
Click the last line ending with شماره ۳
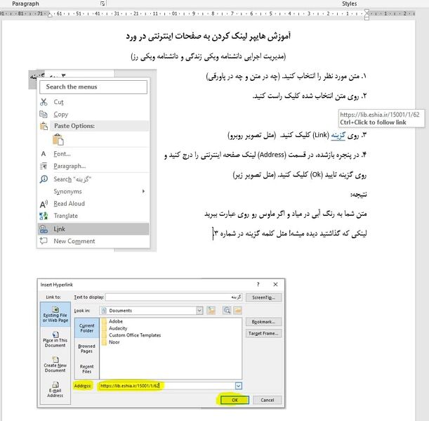pos(290,233)
